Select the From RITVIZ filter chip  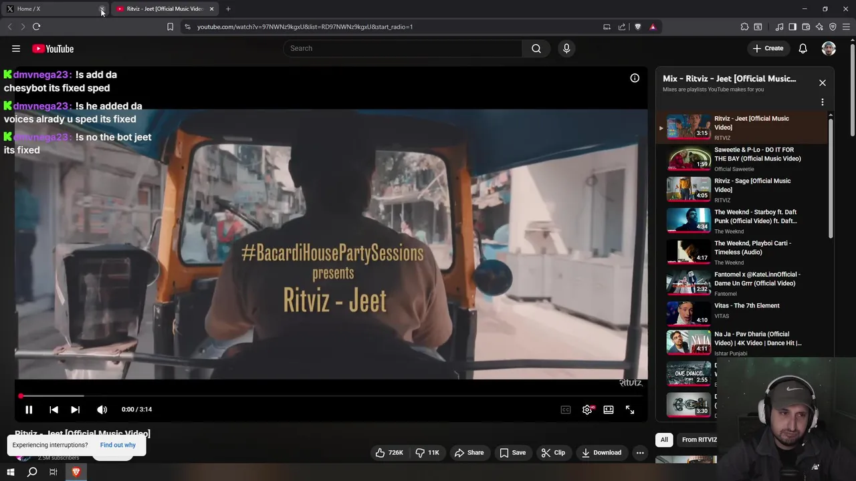pos(699,440)
